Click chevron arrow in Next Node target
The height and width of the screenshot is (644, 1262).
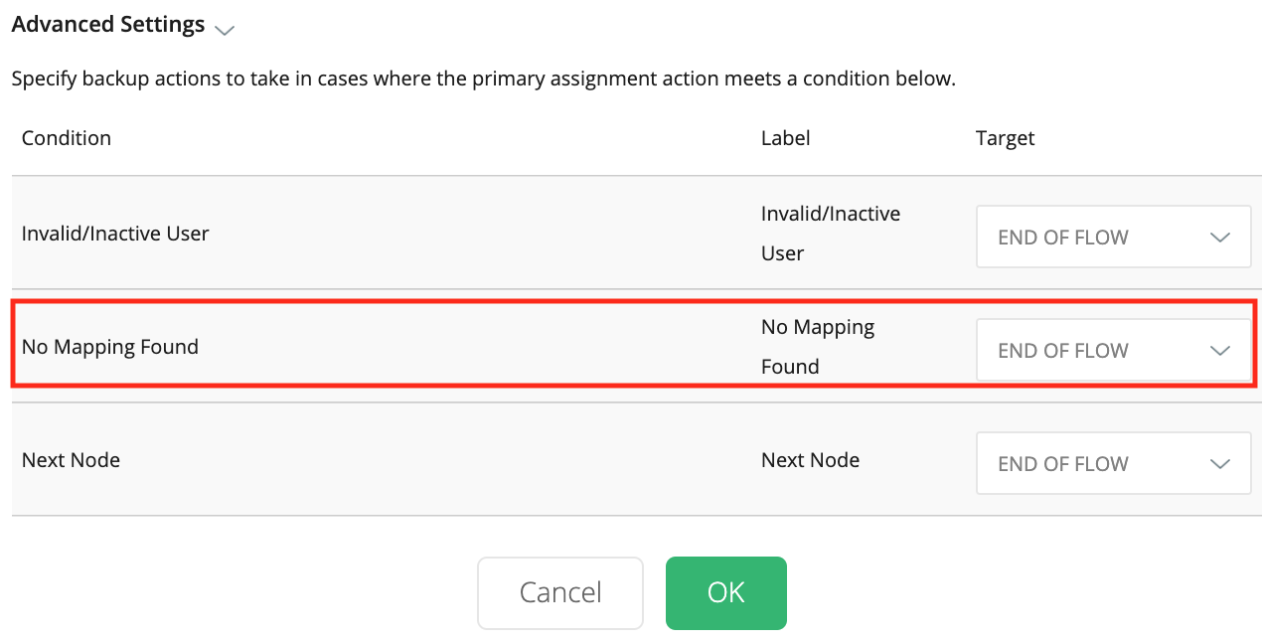pos(1220,464)
